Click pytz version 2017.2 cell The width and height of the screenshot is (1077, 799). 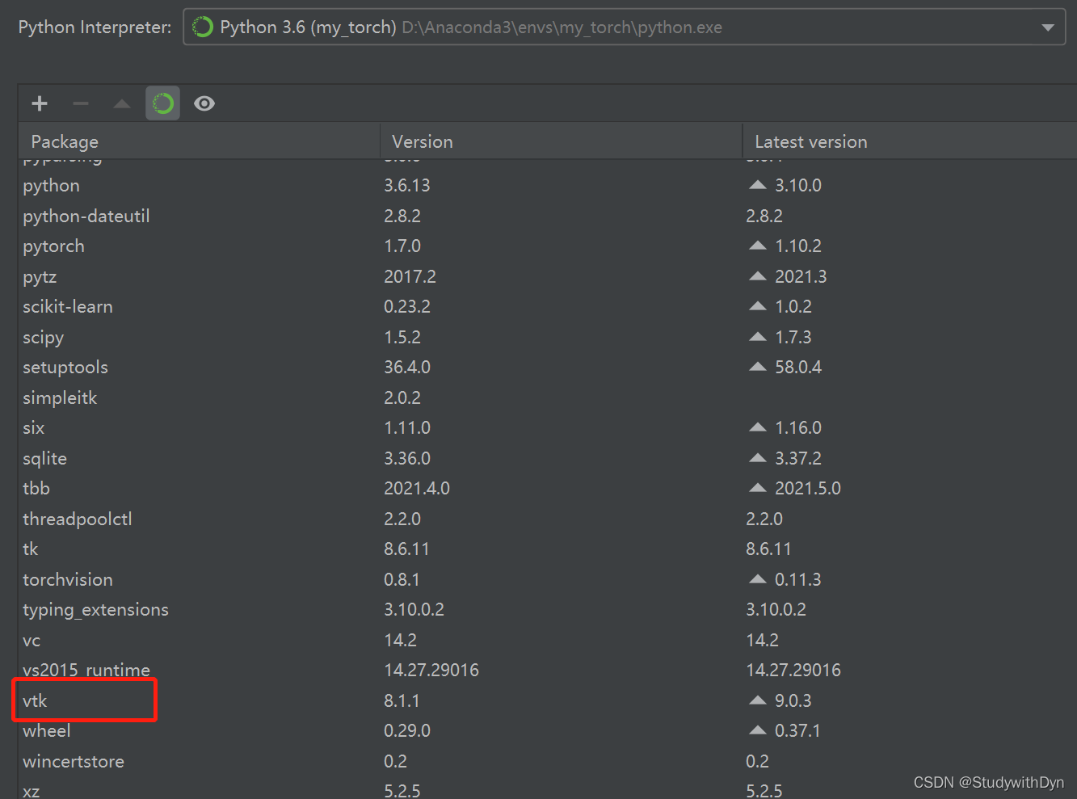tap(410, 276)
